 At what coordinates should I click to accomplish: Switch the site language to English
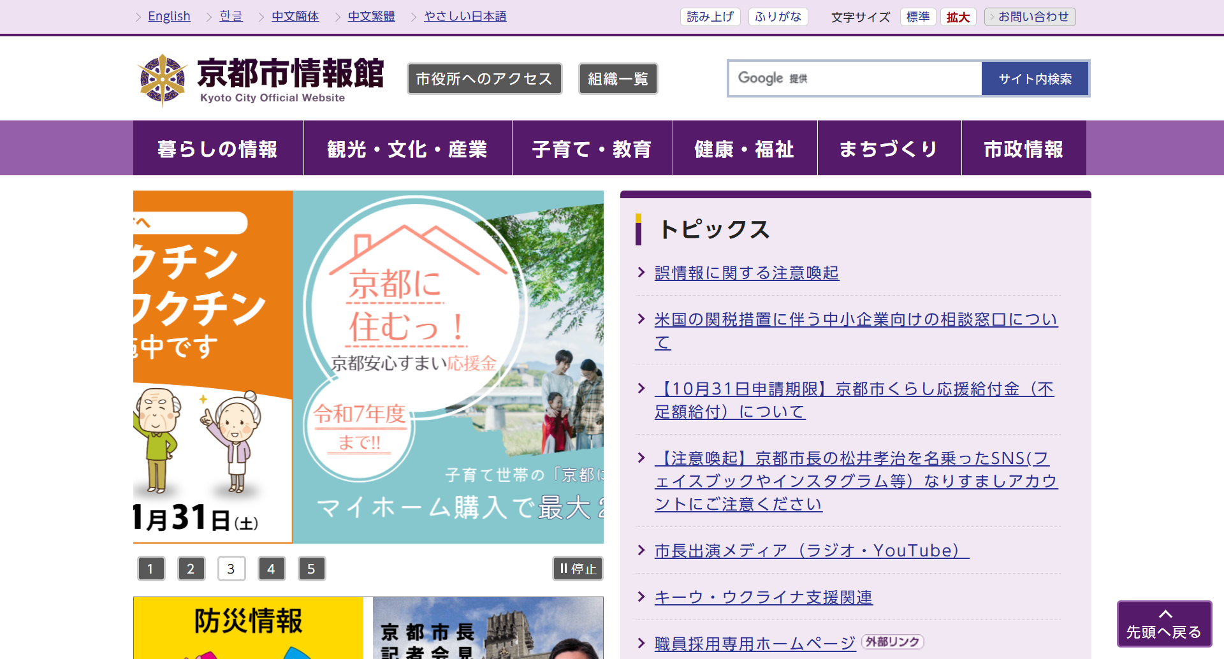[x=169, y=16]
